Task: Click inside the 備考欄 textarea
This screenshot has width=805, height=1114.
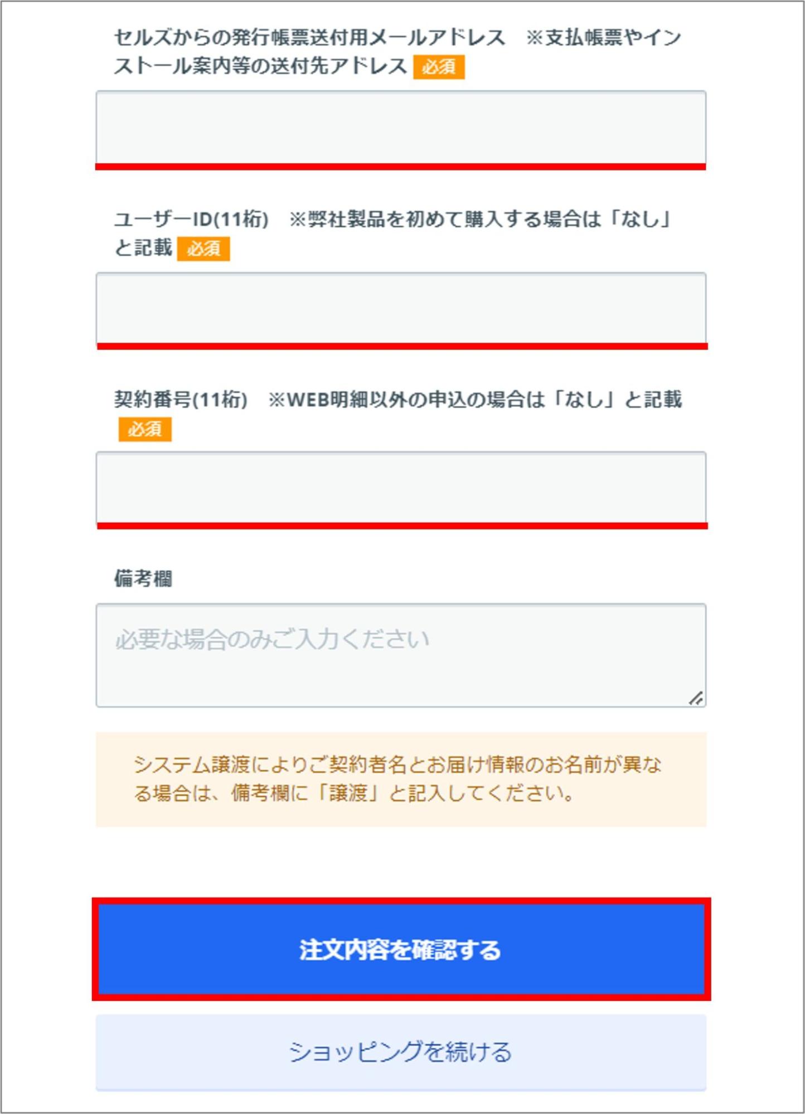Action: [401, 655]
